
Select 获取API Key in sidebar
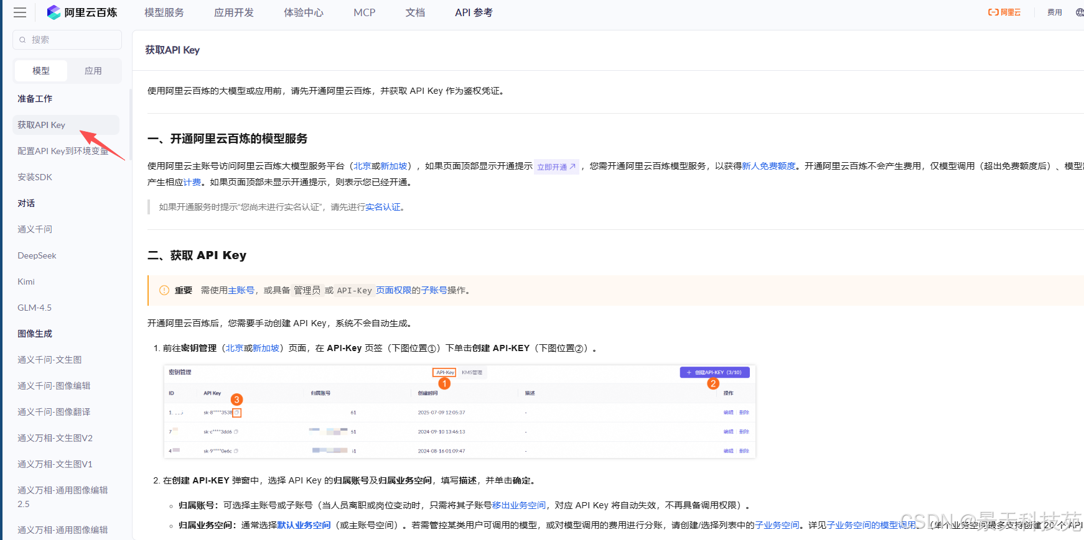[x=66, y=125]
